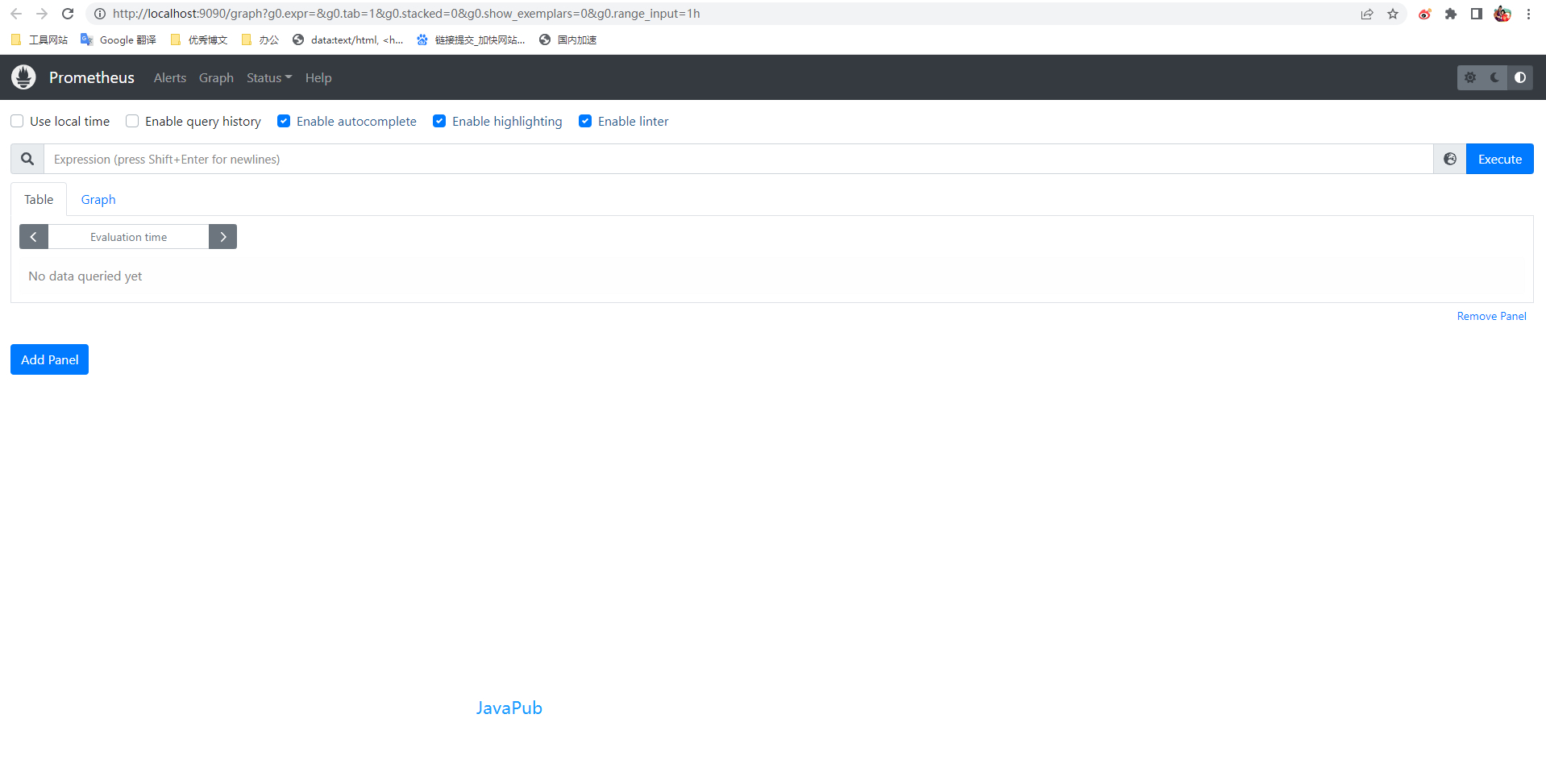Open the 工具网站 bookmark folder

pos(39,39)
